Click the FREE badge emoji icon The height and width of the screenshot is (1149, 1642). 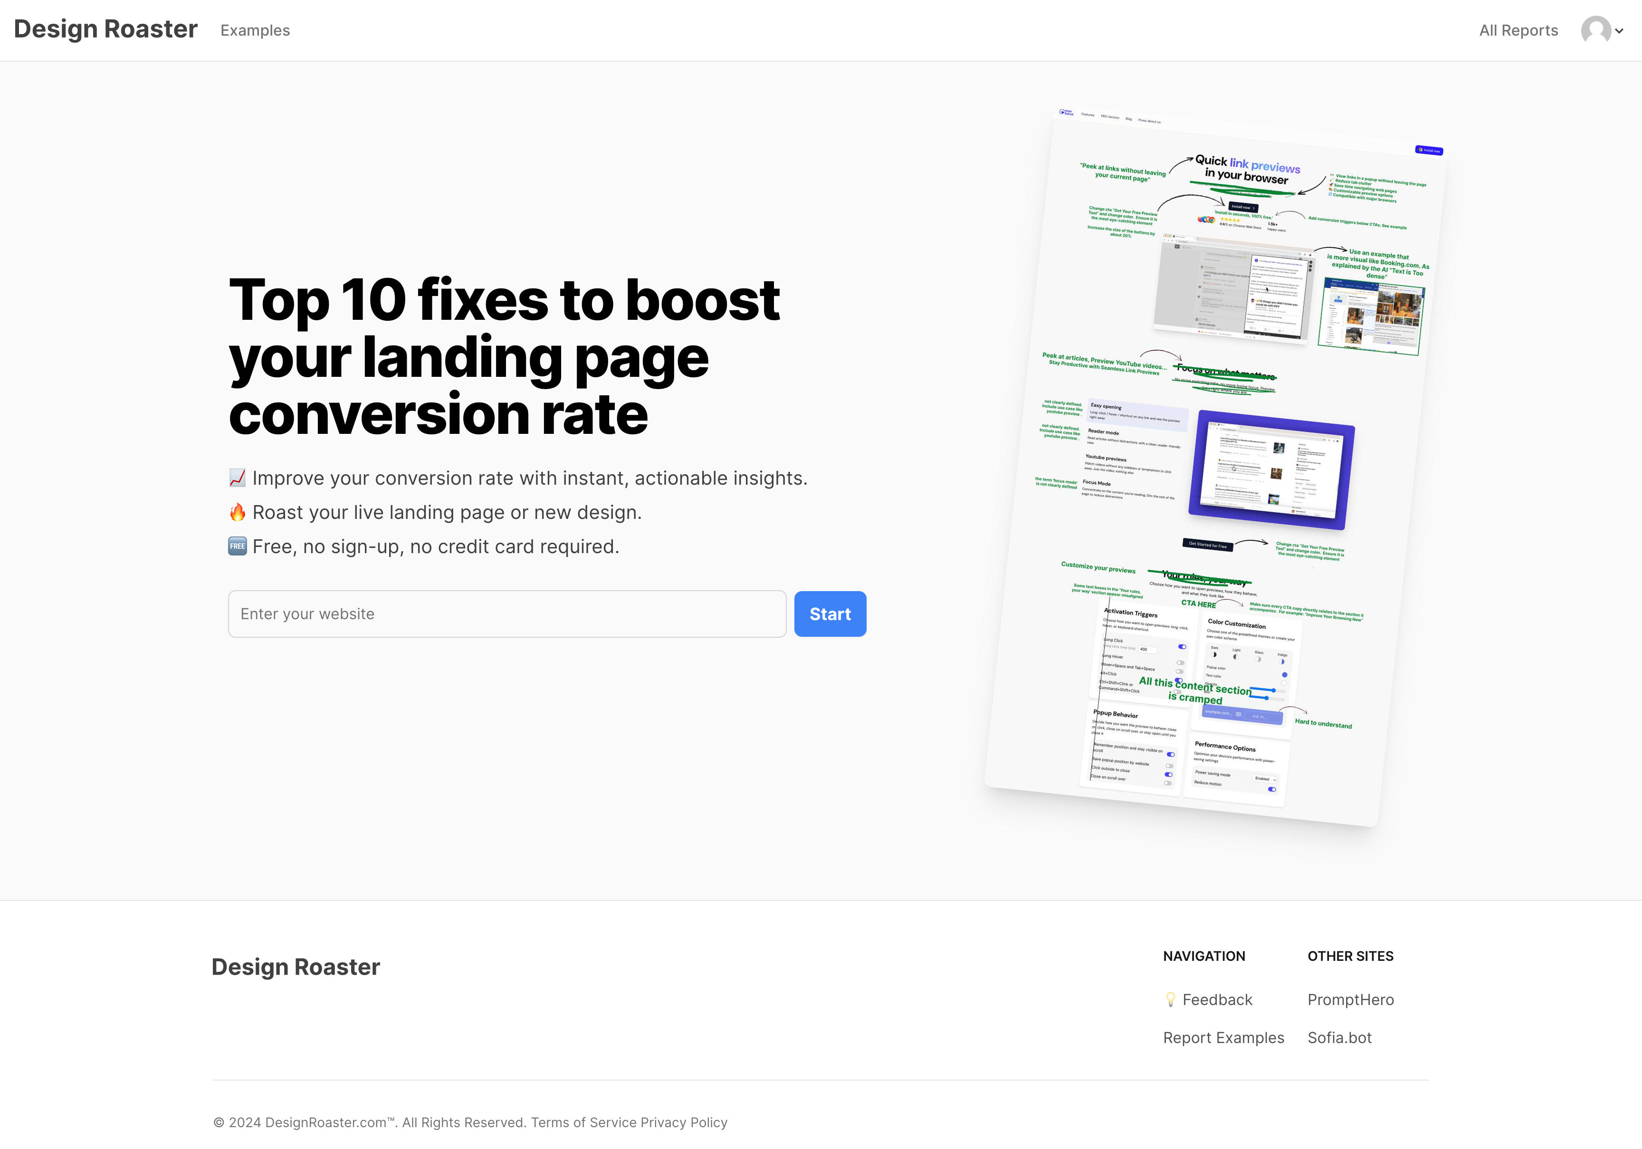(238, 546)
